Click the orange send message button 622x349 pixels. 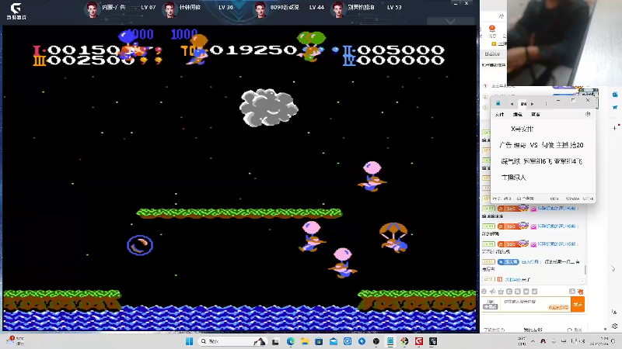click(578, 304)
